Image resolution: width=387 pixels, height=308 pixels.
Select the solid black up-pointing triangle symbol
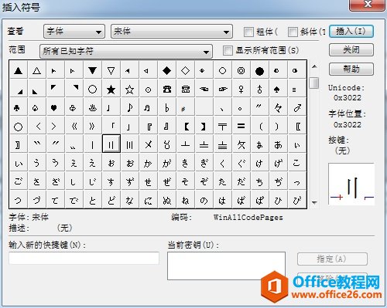tap(19, 70)
